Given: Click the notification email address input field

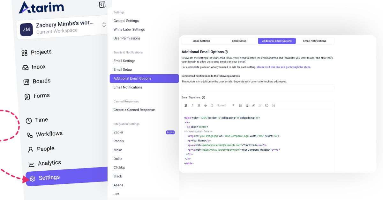Looking at the screenshot, I should (258, 88).
